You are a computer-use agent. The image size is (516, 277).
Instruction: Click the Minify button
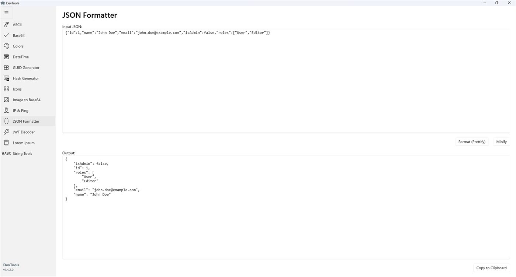point(501,142)
